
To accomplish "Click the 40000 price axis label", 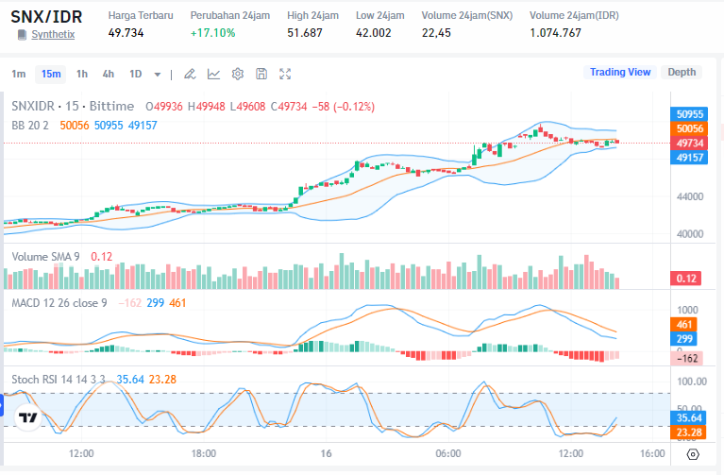I will [x=690, y=234].
